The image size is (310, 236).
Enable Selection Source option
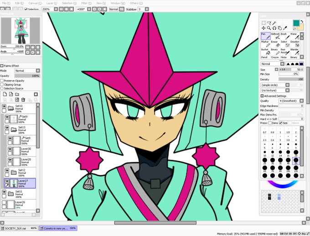[x=2, y=89]
